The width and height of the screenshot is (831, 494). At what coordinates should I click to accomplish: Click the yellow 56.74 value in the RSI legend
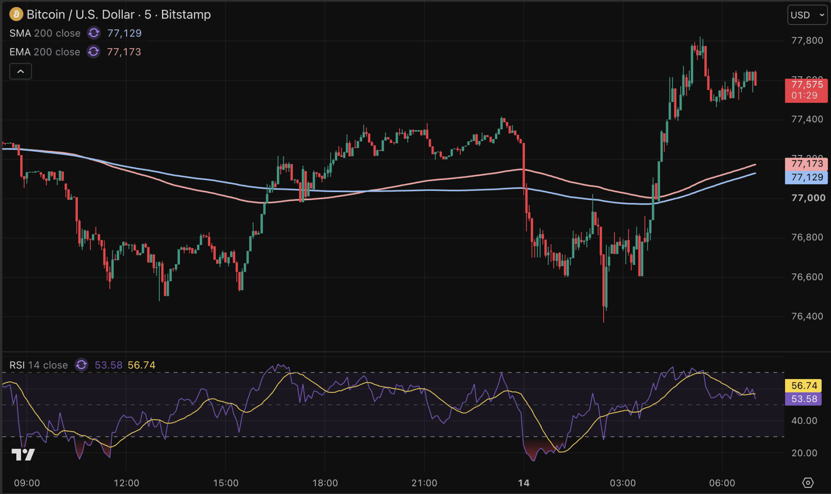click(x=142, y=365)
